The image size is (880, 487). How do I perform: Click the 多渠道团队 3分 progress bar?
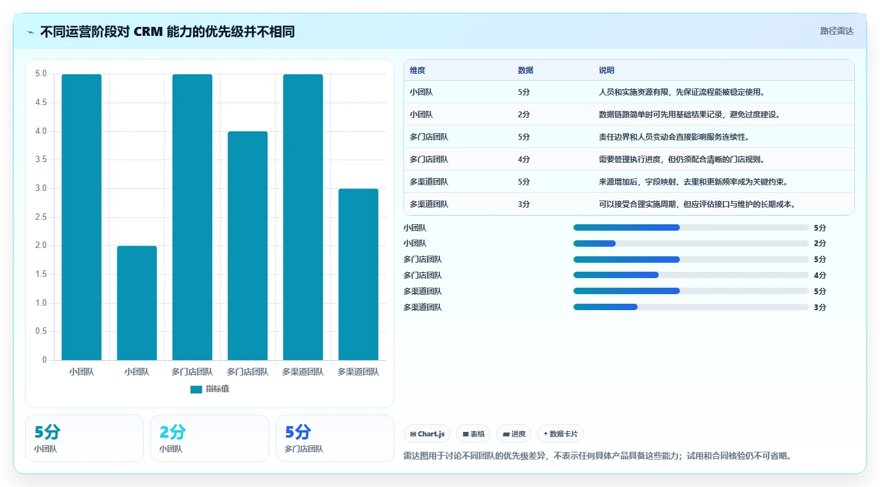pos(691,307)
